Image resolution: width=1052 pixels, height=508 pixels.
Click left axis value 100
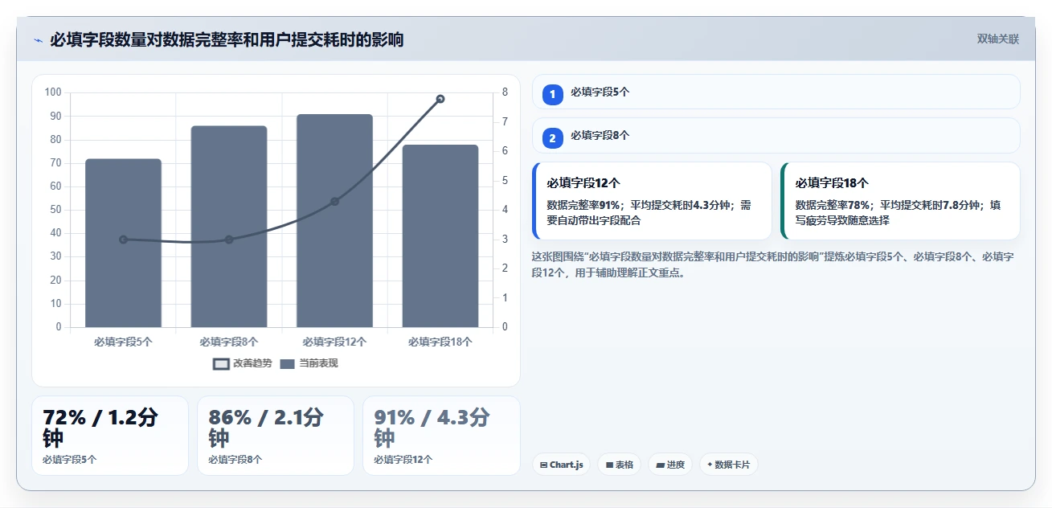tap(53, 92)
